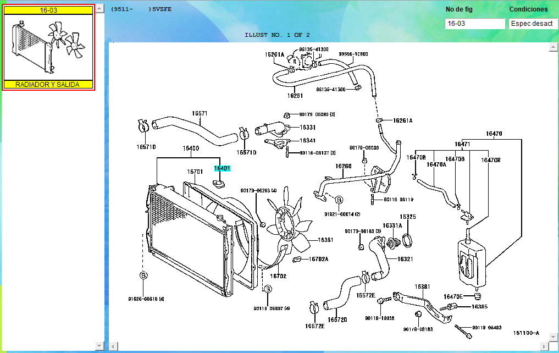The height and width of the screenshot is (353, 559).
Task: Click the No de fig input field
Action: pyautogui.click(x=474, y=24)
